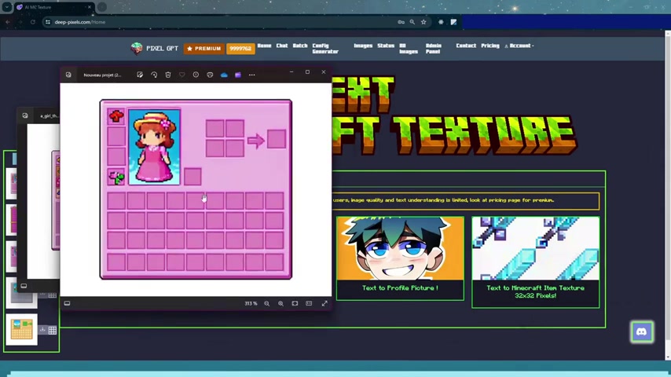Viewport: 671px width, 377px height.
Task: Click the browser forward arrow
Action: pos(20,22)
